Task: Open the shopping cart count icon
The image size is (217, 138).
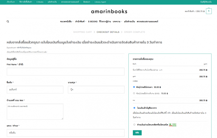Action: click(209, 11)
